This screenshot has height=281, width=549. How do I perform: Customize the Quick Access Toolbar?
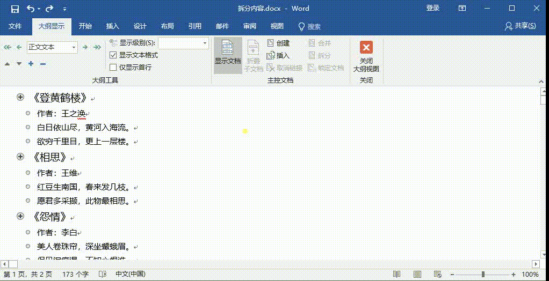click(x=65, y=9)
